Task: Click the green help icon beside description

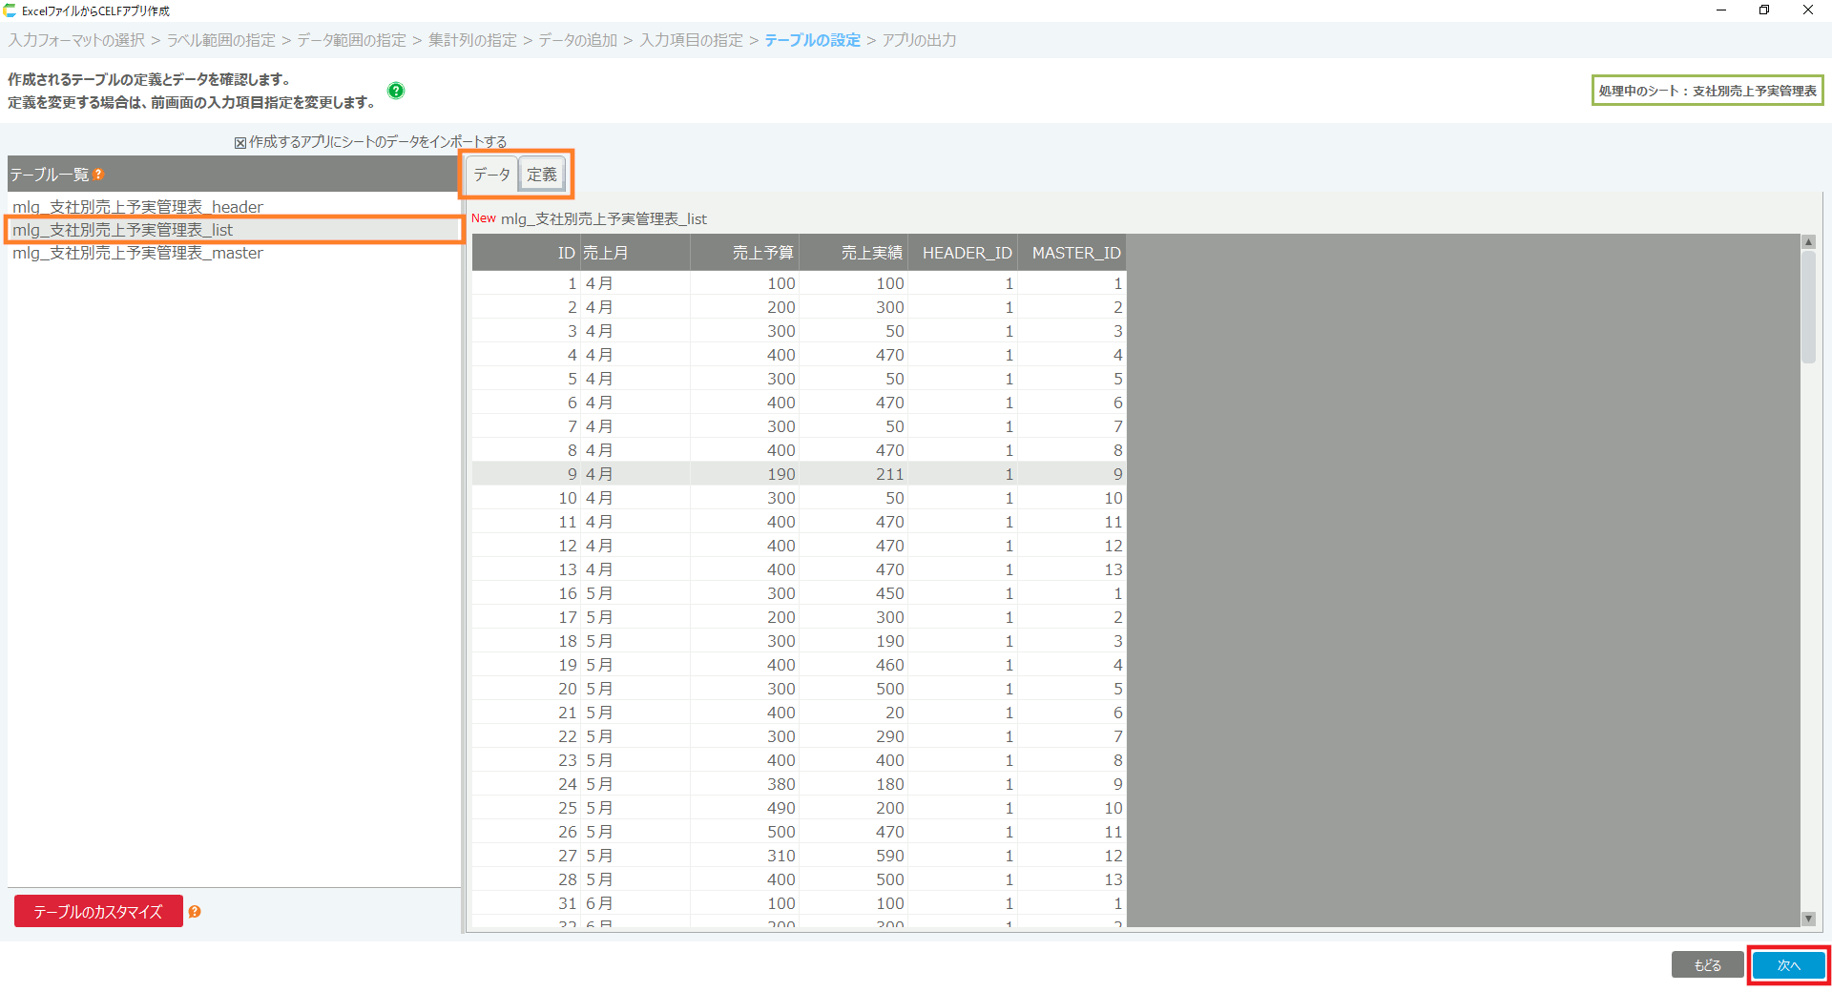Action: coord(396,91)
